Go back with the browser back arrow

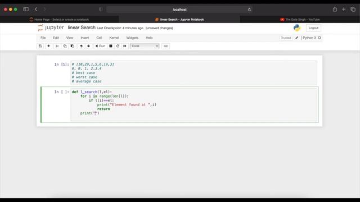[x=36, y=9]
